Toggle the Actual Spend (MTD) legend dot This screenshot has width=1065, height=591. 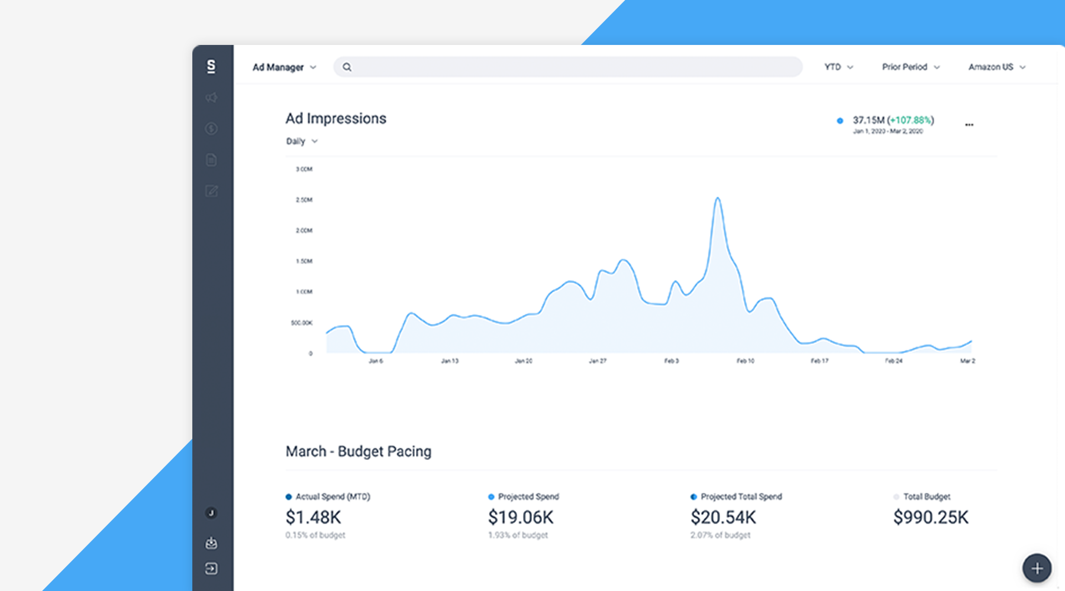pyautogui.click(x=289, y=496)
